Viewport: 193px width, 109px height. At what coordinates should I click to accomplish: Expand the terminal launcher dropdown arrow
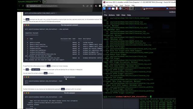point(126,8)
